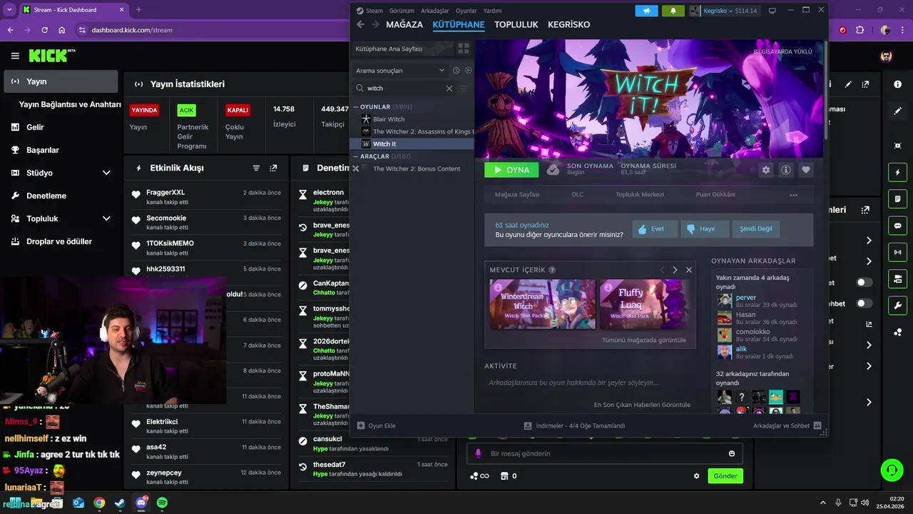The image size is (913, 514).
Task: Click chat bubble icon in Kick right sidebar
Action: pos(897,226)
